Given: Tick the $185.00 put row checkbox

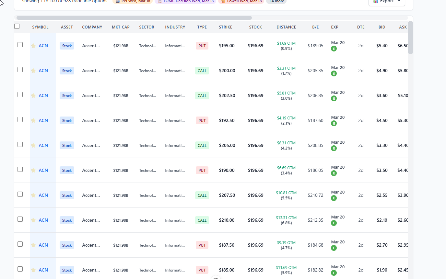Looking at the screenshot, I should [20, 269].
